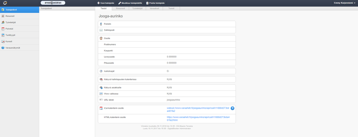Click the Resurssit sidebar icon
This screenshot has height=137, width=358.
(3, 16)
